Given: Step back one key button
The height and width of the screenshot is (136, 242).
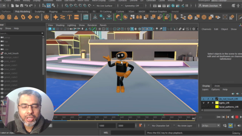Looking at the screenshot, I should [228, 117].
